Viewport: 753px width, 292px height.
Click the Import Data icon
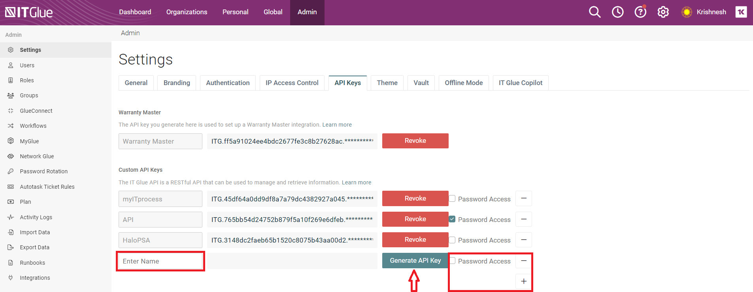pyautogui.click(x=11, y=232)
